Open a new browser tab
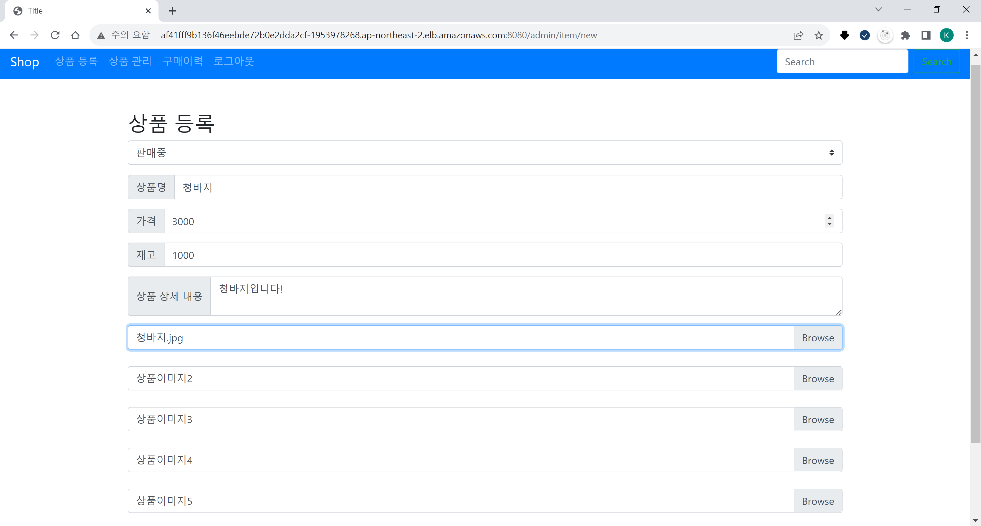The image size is (981, 526). click(172, 11)
